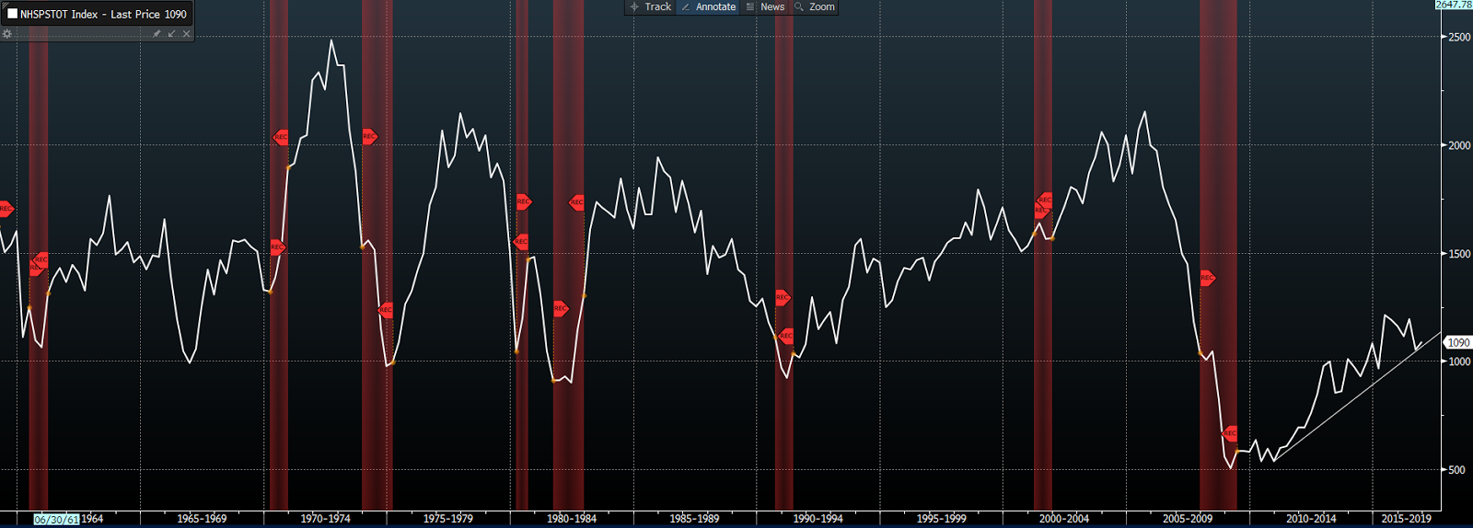Click the 1990-1994 time axis label

click(x=818, y=519)
